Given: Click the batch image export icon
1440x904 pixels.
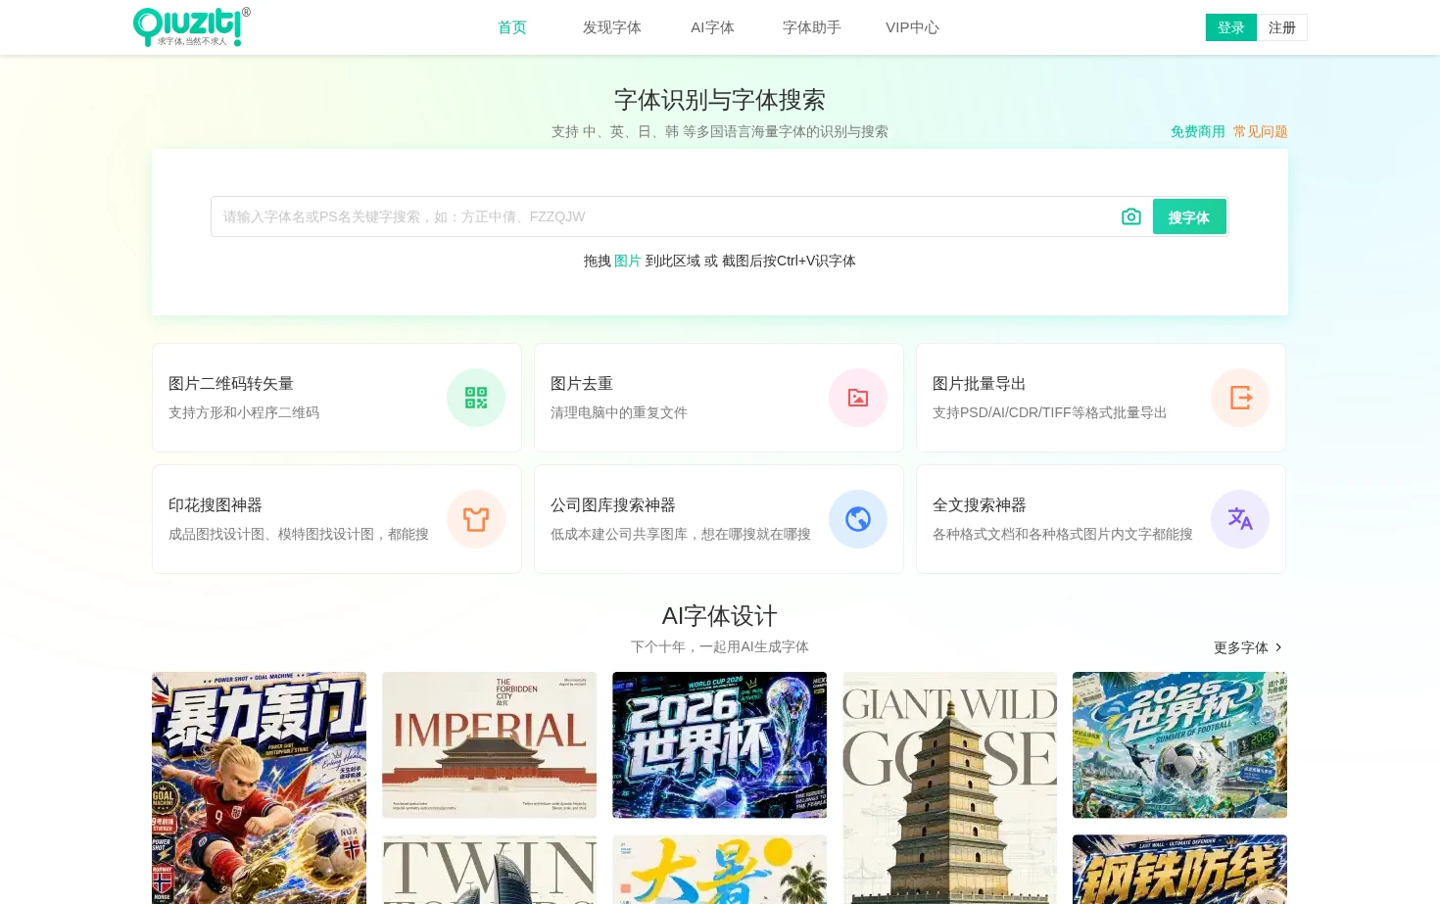Looking at the screenshot, I should tap(1240, 398).
